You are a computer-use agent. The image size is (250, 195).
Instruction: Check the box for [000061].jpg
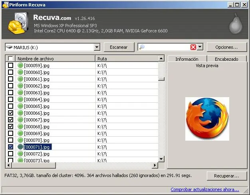click(10, 79)
